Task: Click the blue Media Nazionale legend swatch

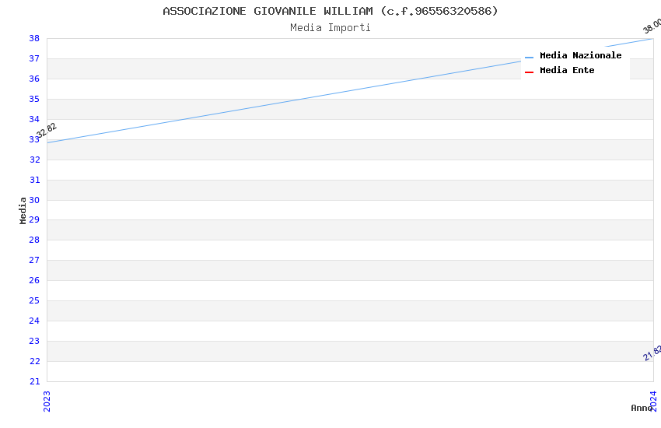Action: (529, 58)
